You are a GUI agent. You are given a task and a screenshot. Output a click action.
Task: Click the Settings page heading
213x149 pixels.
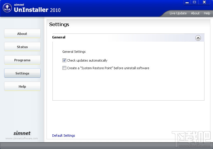(x=59, y=24)
